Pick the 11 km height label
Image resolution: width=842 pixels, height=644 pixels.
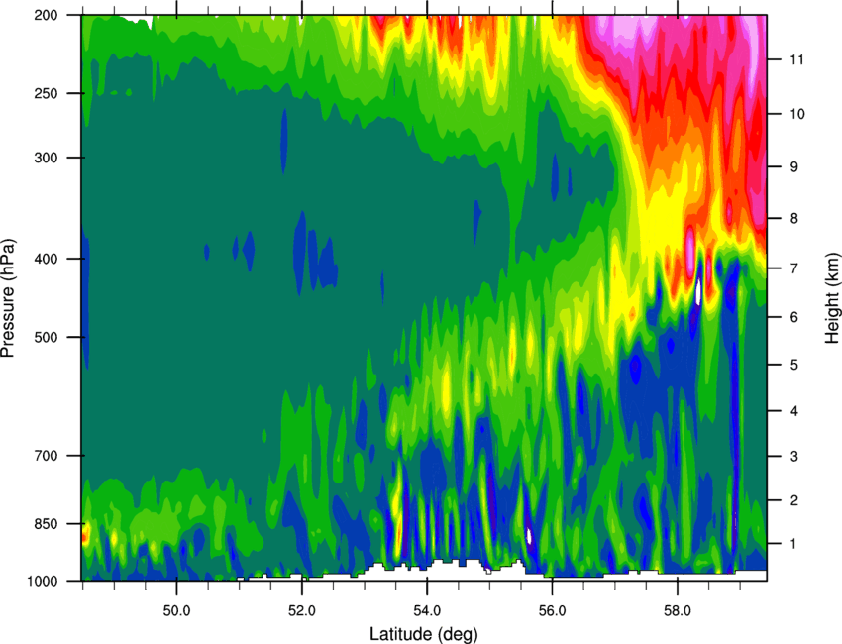797,59
